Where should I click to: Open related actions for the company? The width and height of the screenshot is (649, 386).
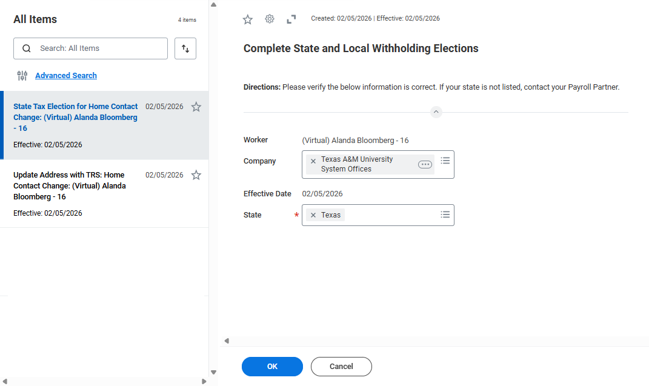coord(425,164)
